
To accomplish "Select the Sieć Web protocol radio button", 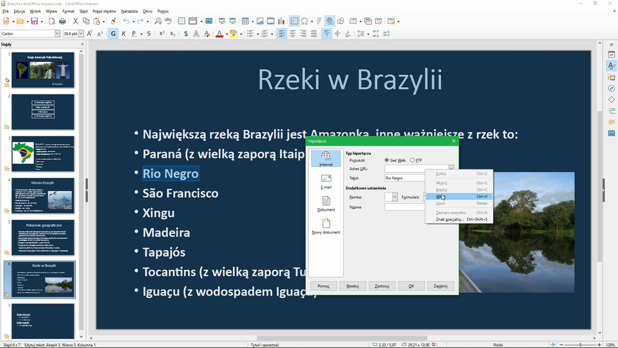I will click(x=387, y=160).
